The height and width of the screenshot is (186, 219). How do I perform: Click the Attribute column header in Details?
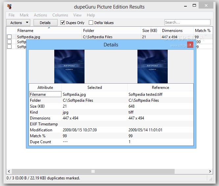pos(45,88)
